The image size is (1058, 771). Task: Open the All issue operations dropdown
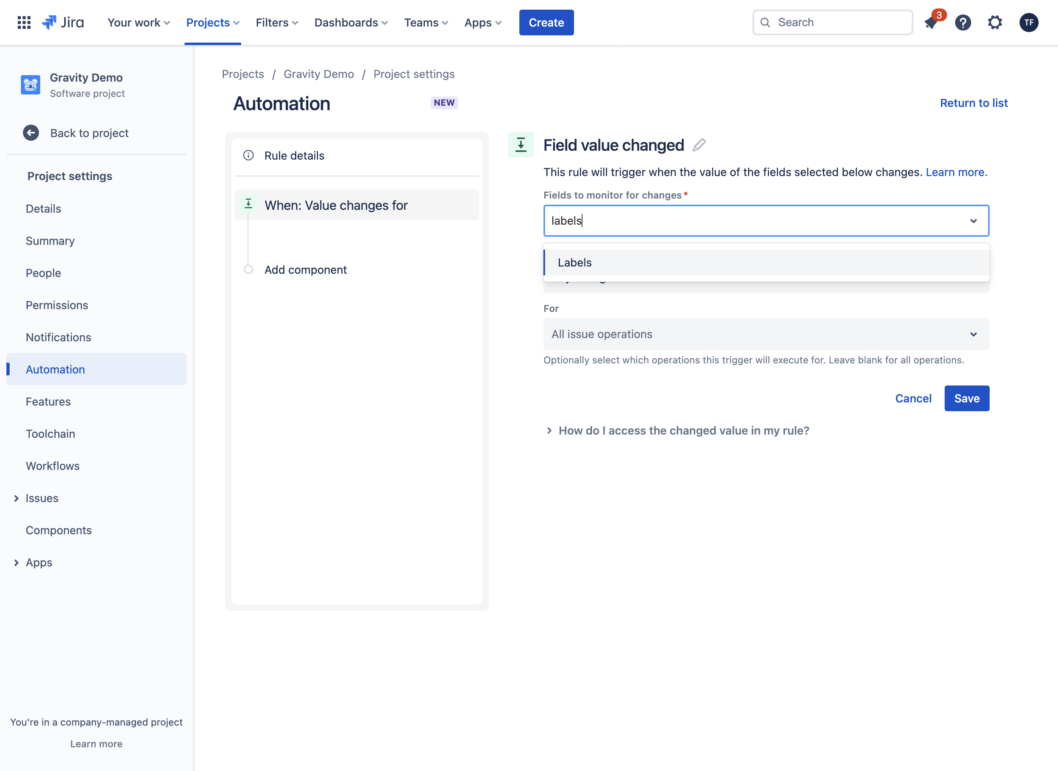766,334
